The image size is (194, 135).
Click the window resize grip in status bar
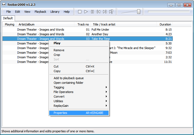(191, 132)
